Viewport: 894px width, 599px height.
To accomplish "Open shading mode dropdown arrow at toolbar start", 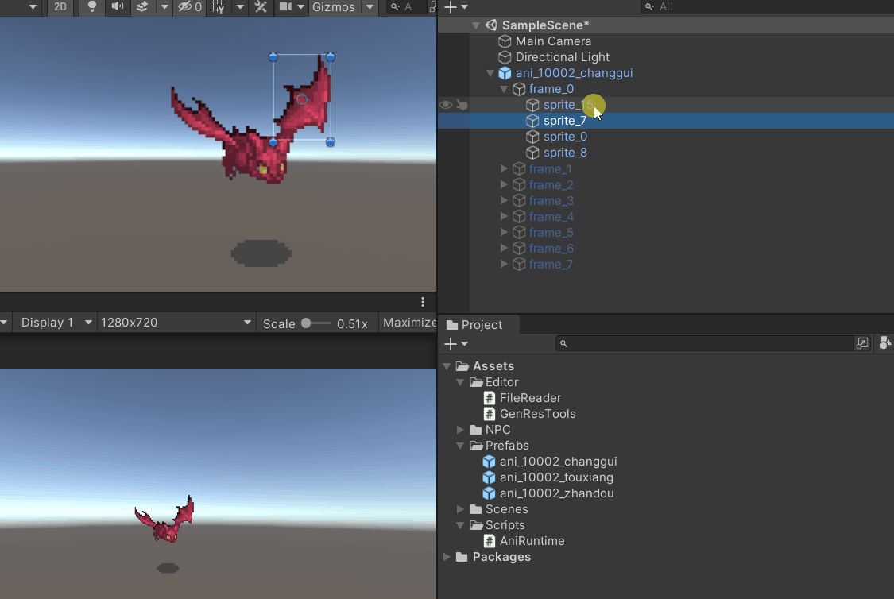I will coord(33,7).
